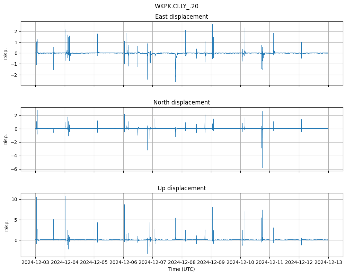This screenshot has height=275, width=346.
Task: Click the Up displacement subplot title
Action: 181,188
